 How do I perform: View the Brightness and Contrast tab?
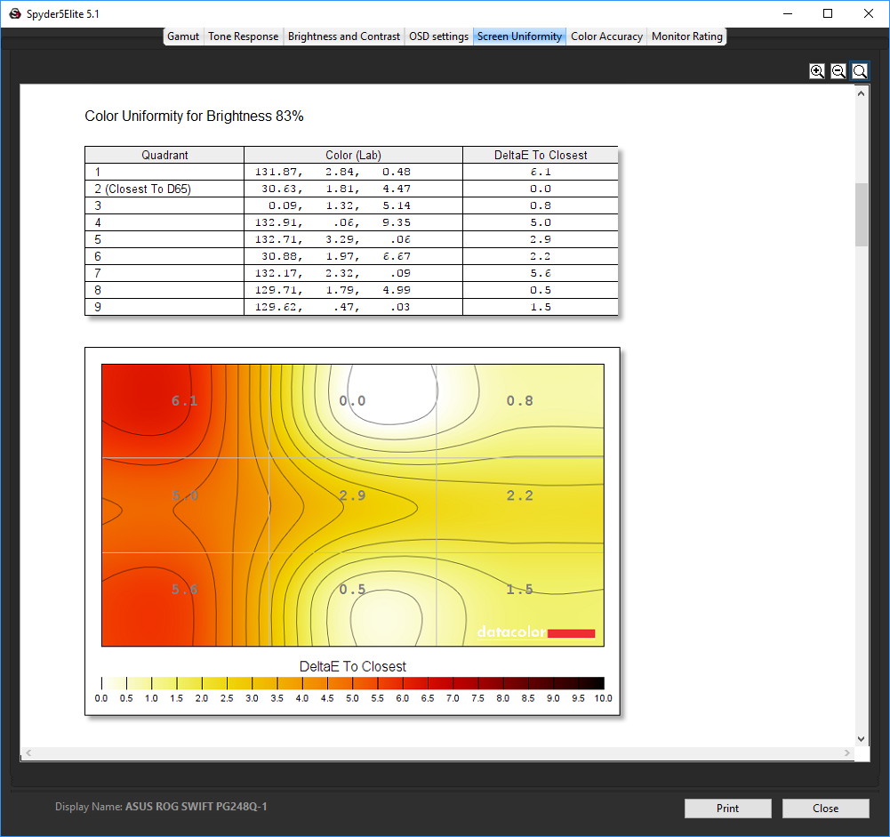tap(344, 36)
